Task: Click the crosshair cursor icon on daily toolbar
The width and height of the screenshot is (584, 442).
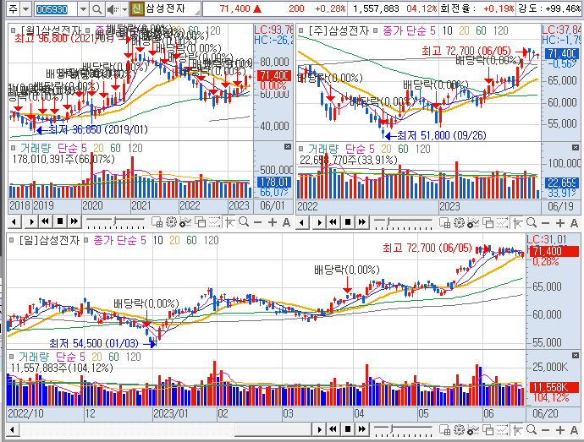Action: tap(518, 430)
